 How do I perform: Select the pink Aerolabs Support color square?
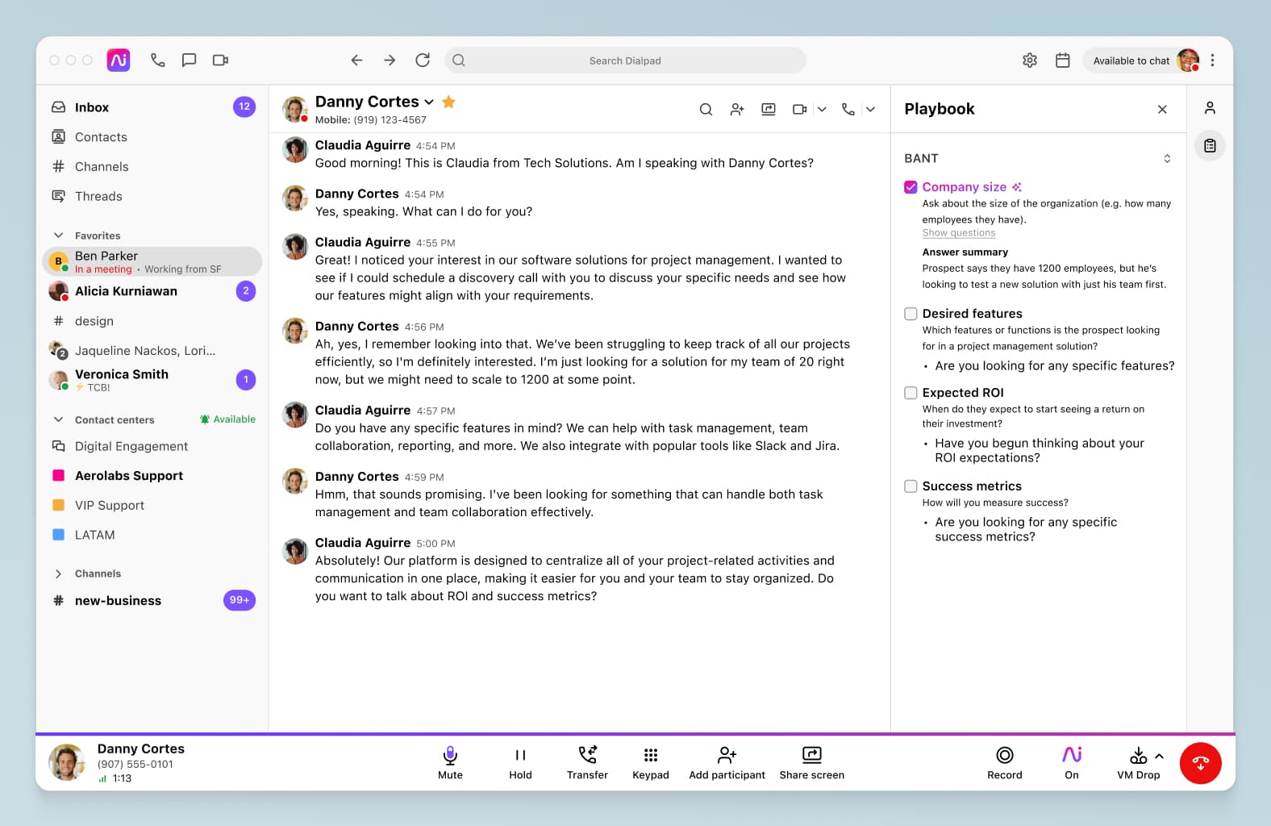58,476
